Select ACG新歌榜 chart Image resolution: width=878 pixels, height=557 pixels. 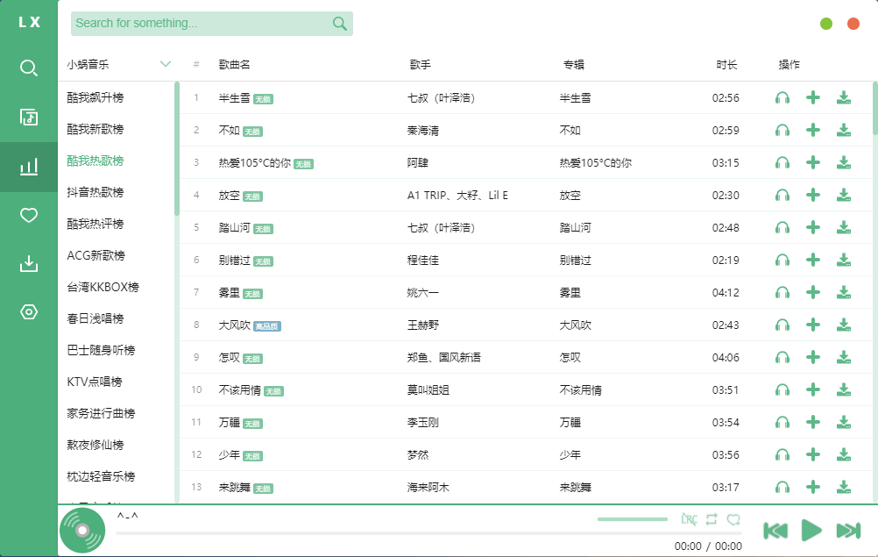point(96,255)
